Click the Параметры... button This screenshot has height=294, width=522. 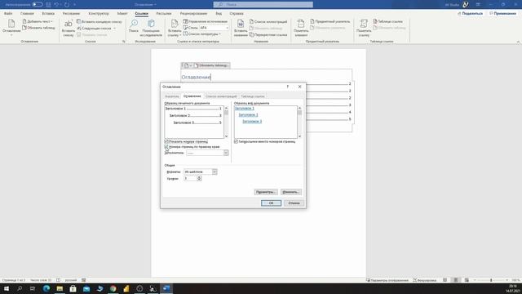click(x=265, y=192)
